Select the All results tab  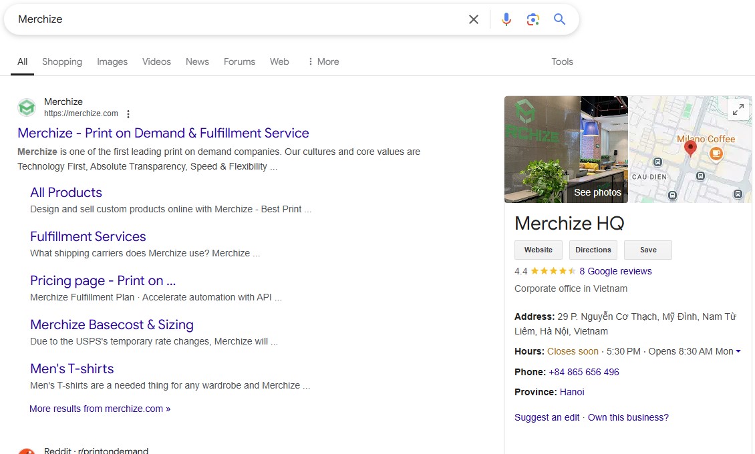(x=22, y=61)
